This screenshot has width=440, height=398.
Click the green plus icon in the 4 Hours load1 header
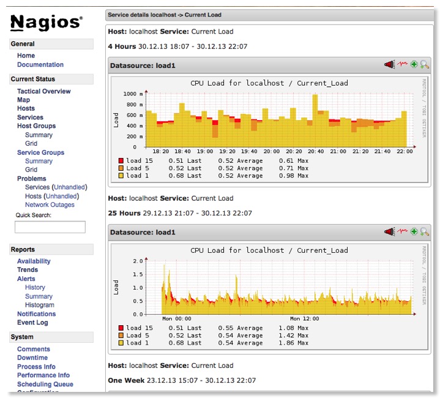pos(414,64)
